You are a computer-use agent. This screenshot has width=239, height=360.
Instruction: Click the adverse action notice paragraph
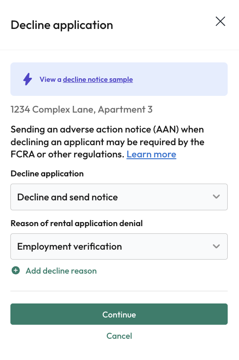107,142
